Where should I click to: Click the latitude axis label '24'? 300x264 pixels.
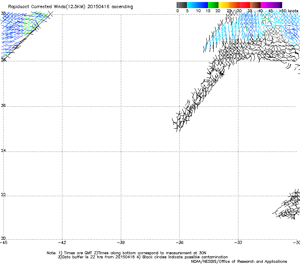3,151
